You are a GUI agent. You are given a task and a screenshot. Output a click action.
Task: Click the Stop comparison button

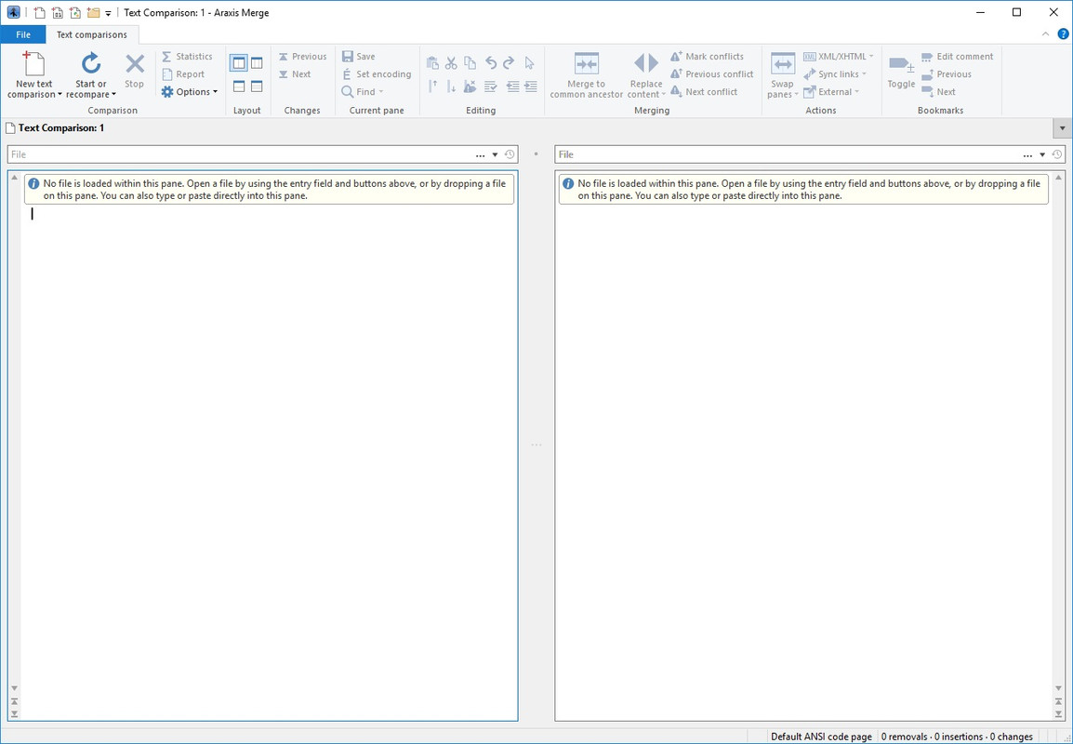[134, 72]
